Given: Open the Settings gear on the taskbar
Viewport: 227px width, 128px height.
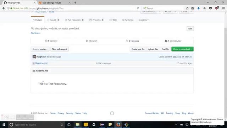Looking at the screenshot, I should click(x=94, y=125).
